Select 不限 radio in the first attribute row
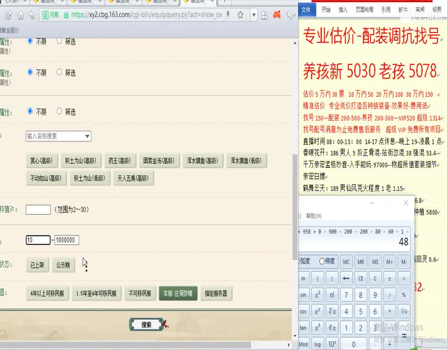This screenshot has width=447, height=350. pyautogui.click(x=30, y=41)
